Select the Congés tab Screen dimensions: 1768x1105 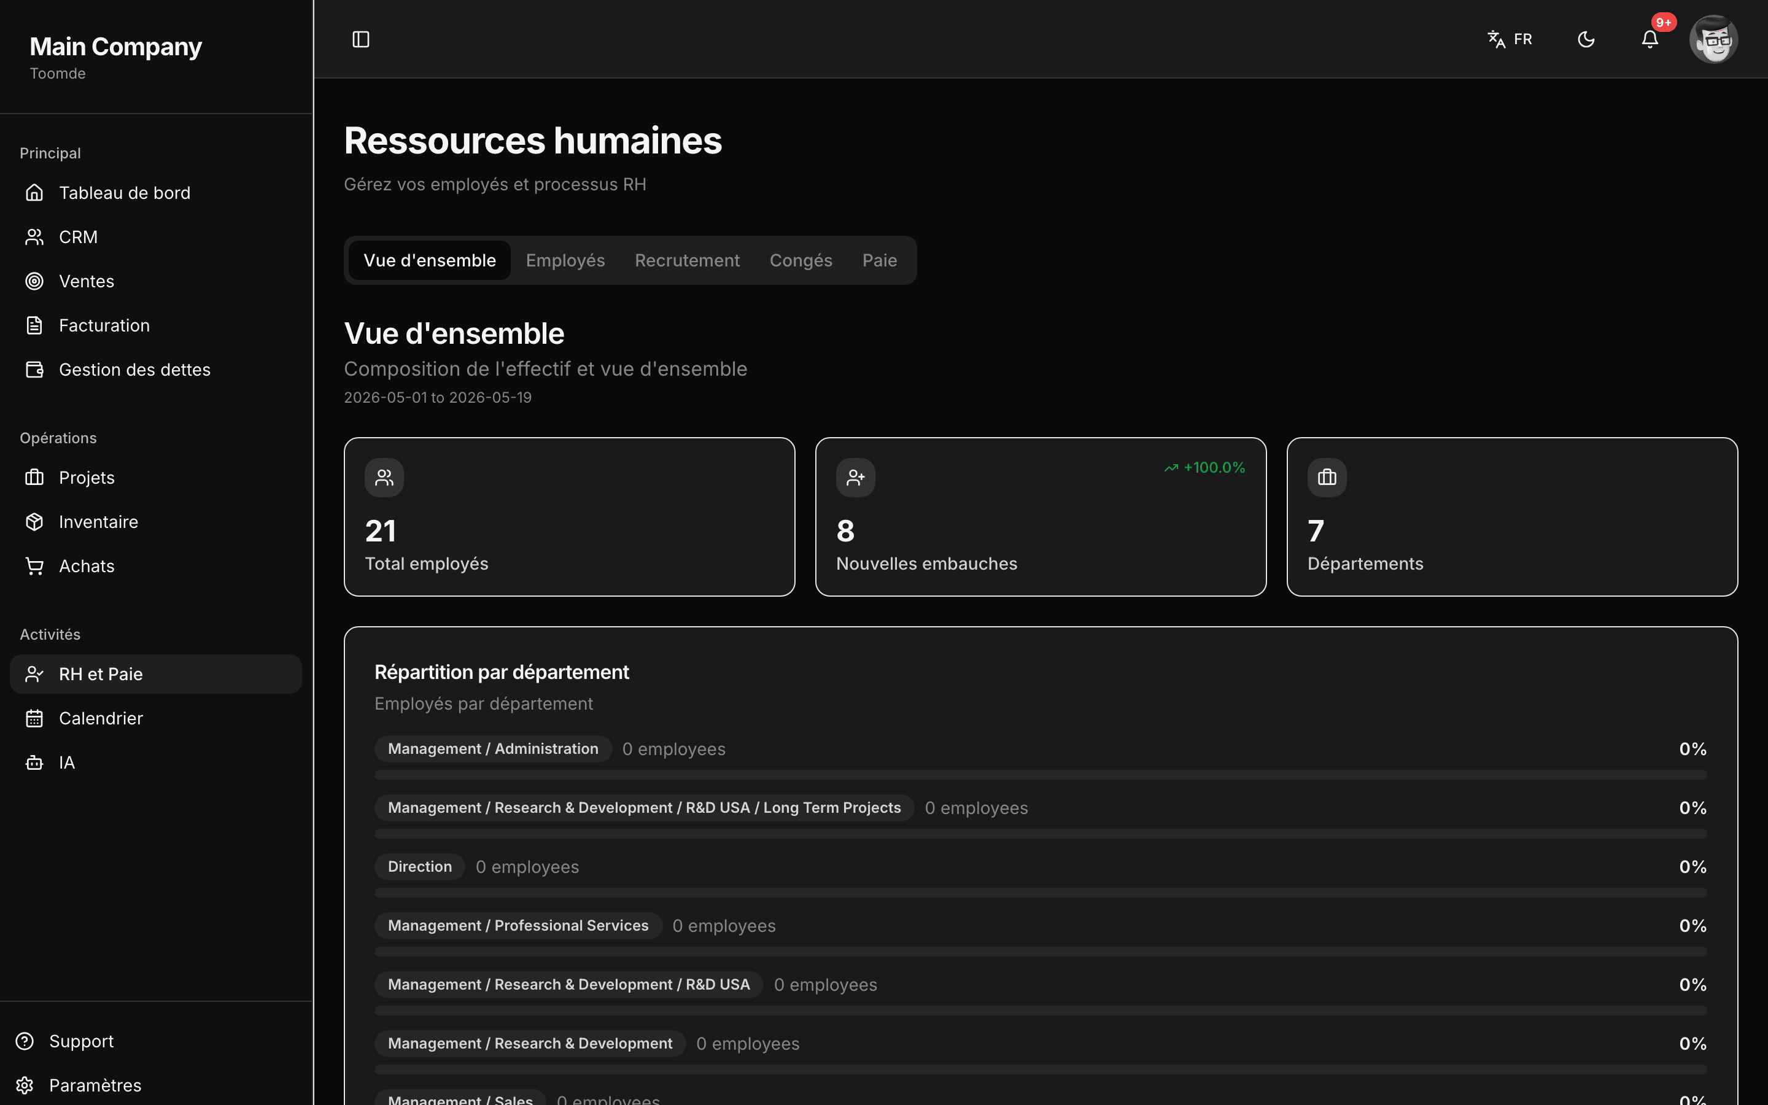click(x=801, y=260)
